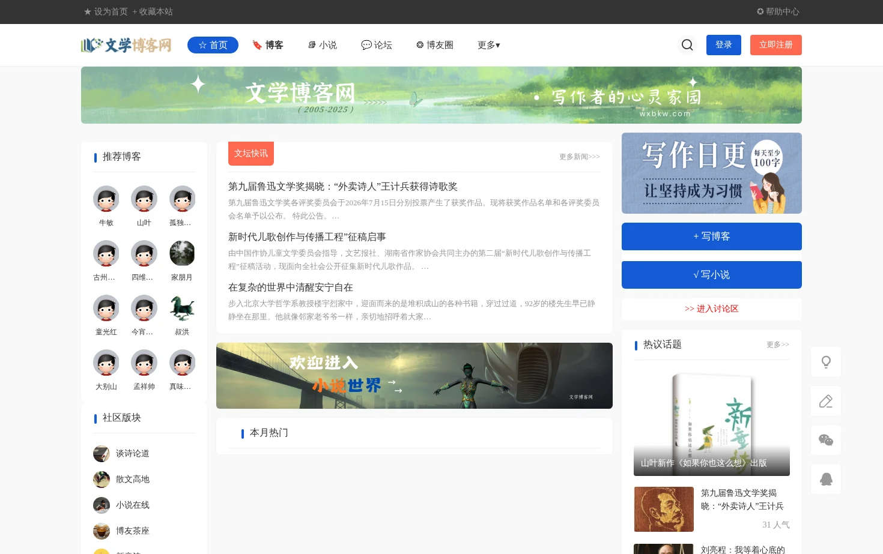Screen dimensions: 883x554
Task: Click the 文坛快讯 tab label
Action: (x=251, y=154)
